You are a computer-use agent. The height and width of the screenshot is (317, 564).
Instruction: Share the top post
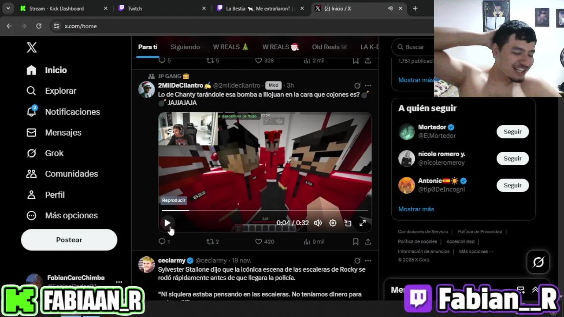368,61
